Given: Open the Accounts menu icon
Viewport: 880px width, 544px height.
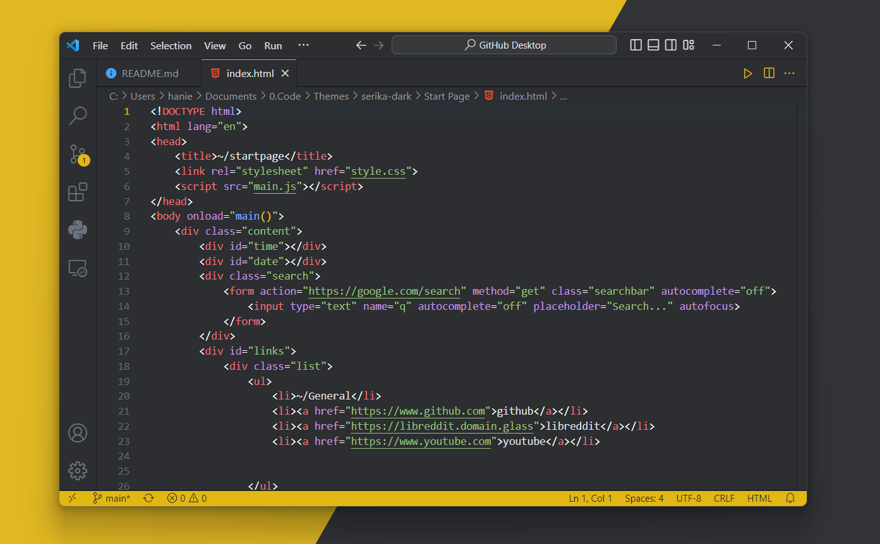Looking at the screenshot, I should coord(78,433).
